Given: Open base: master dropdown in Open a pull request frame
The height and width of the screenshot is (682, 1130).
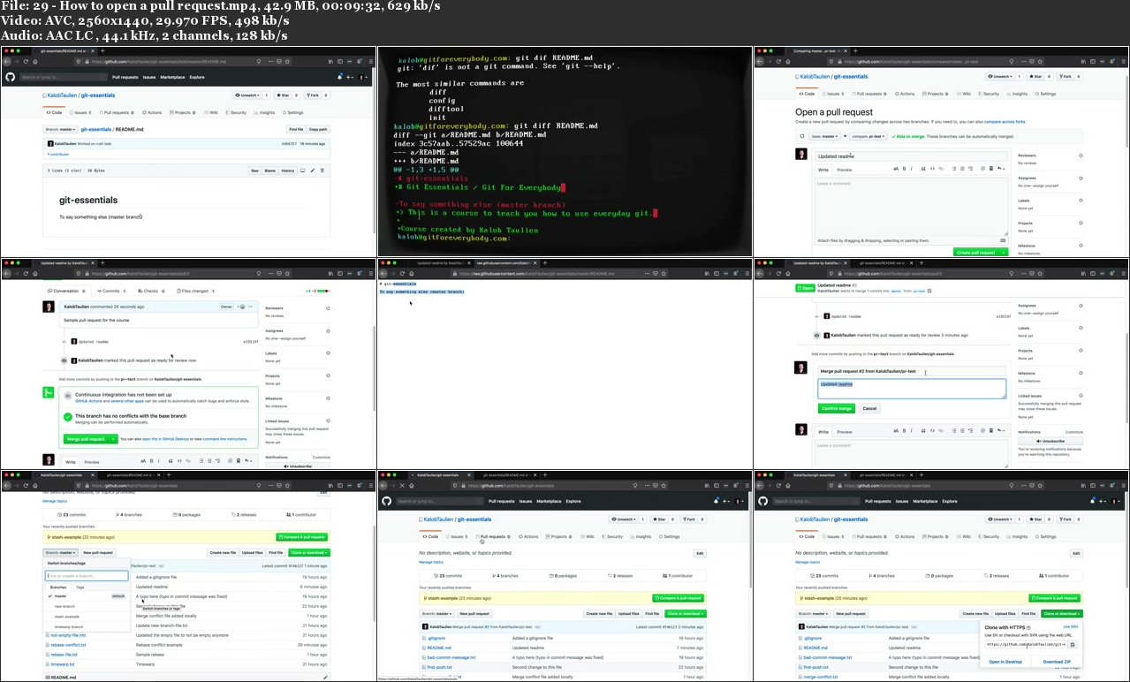Looking at the screenshot, I should click(823, 136).
